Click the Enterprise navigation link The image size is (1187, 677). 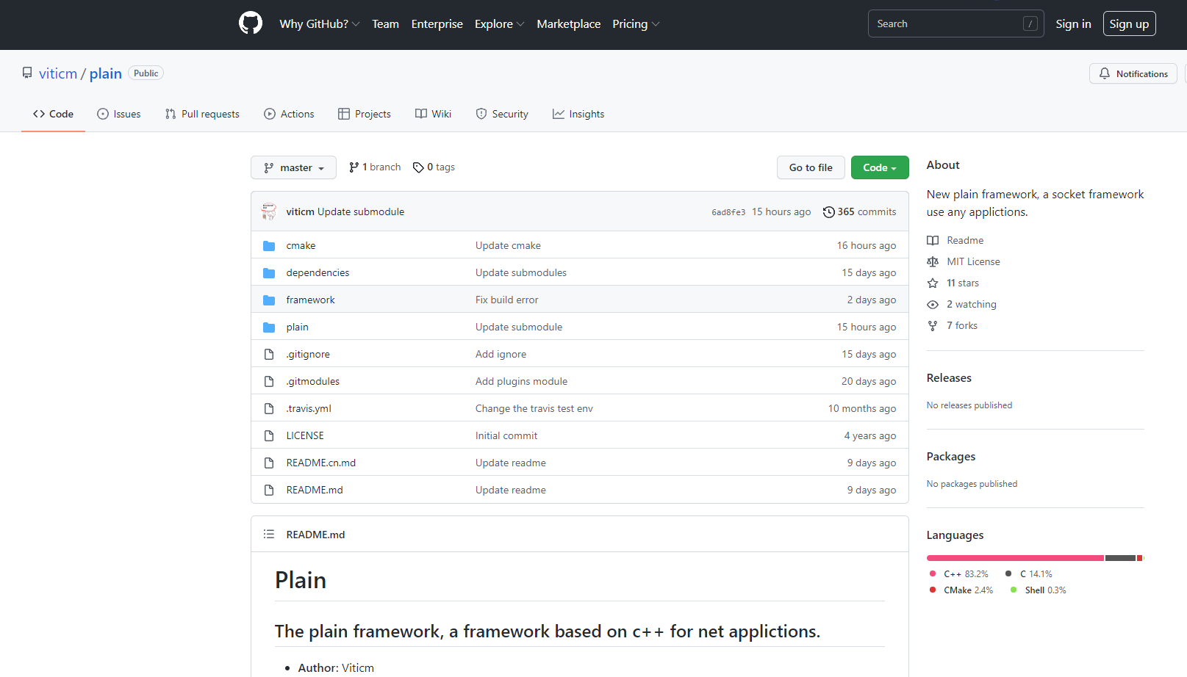pyautogui.click(x=437, y=24)
